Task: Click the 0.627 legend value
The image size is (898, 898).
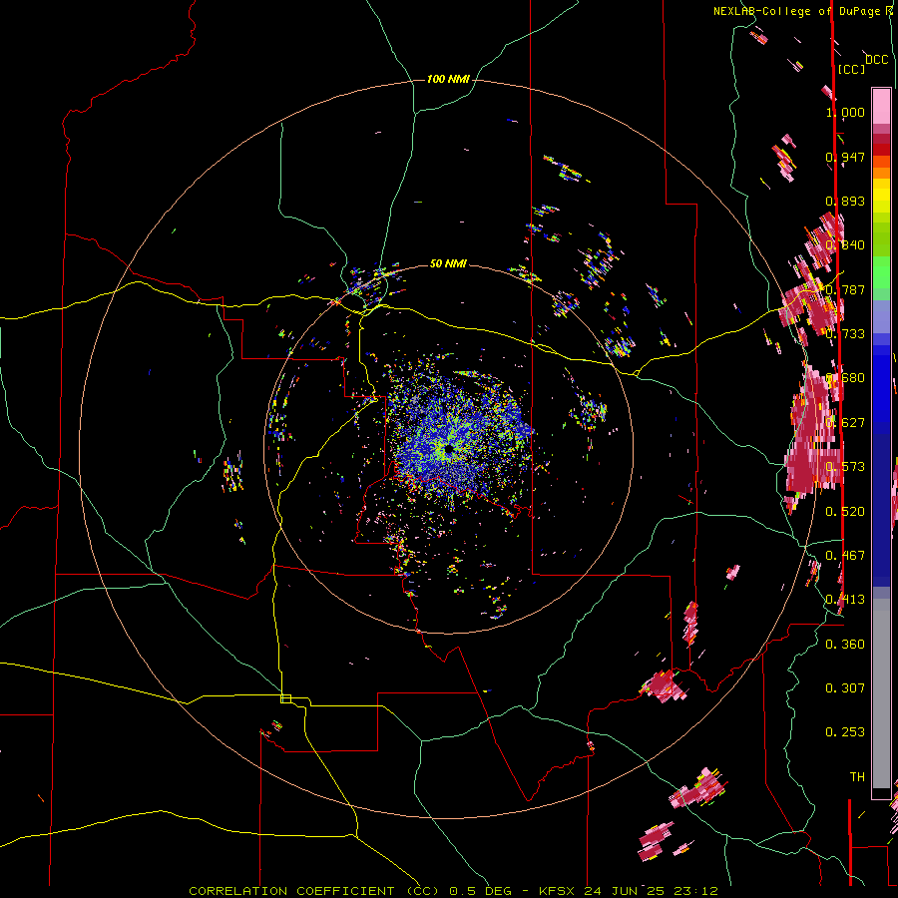Action: tap(845, 423)
